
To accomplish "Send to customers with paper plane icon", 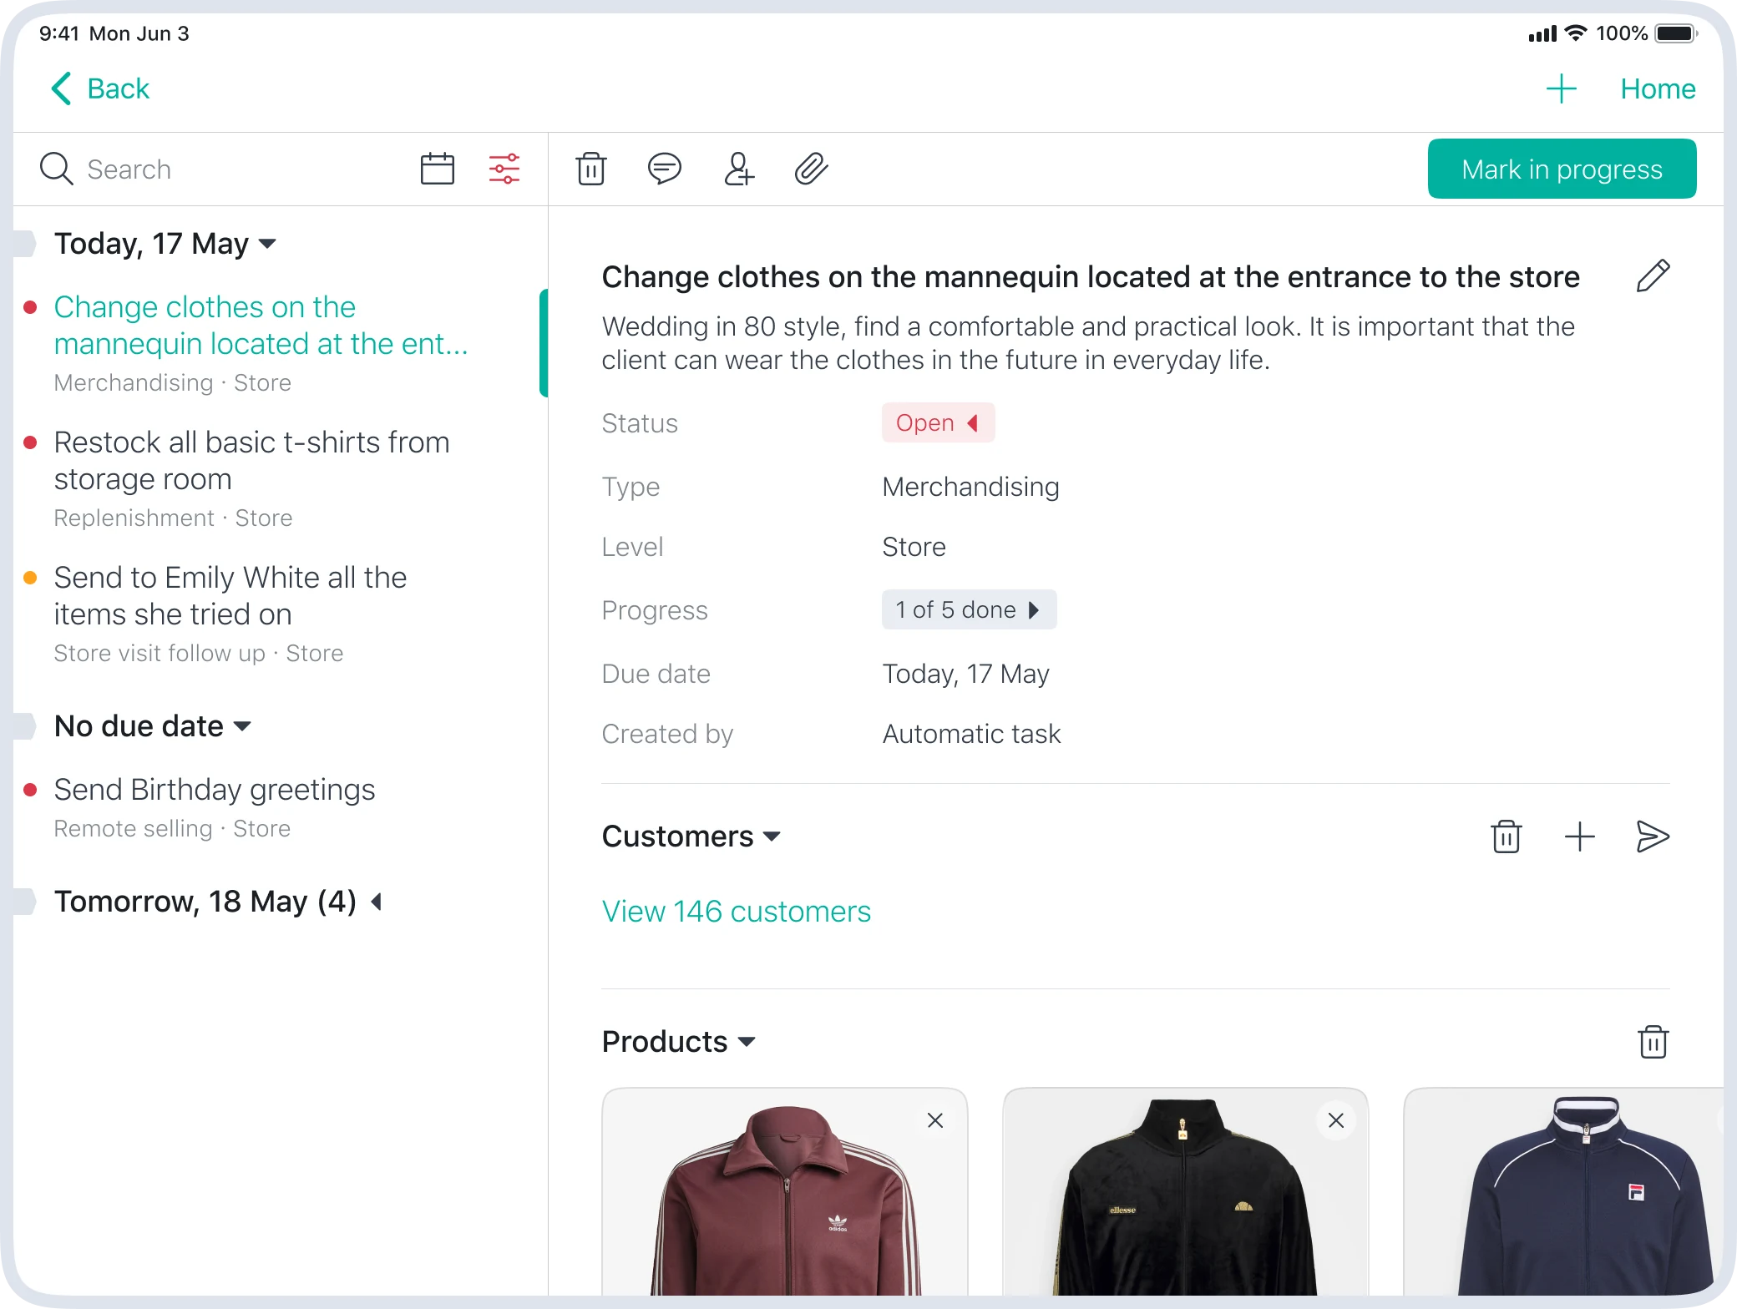I will click(1653, 836).
